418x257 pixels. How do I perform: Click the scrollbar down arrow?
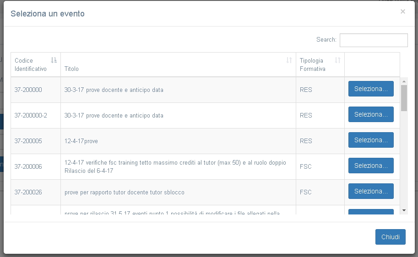pyautogui.click(x=404, y=210)
